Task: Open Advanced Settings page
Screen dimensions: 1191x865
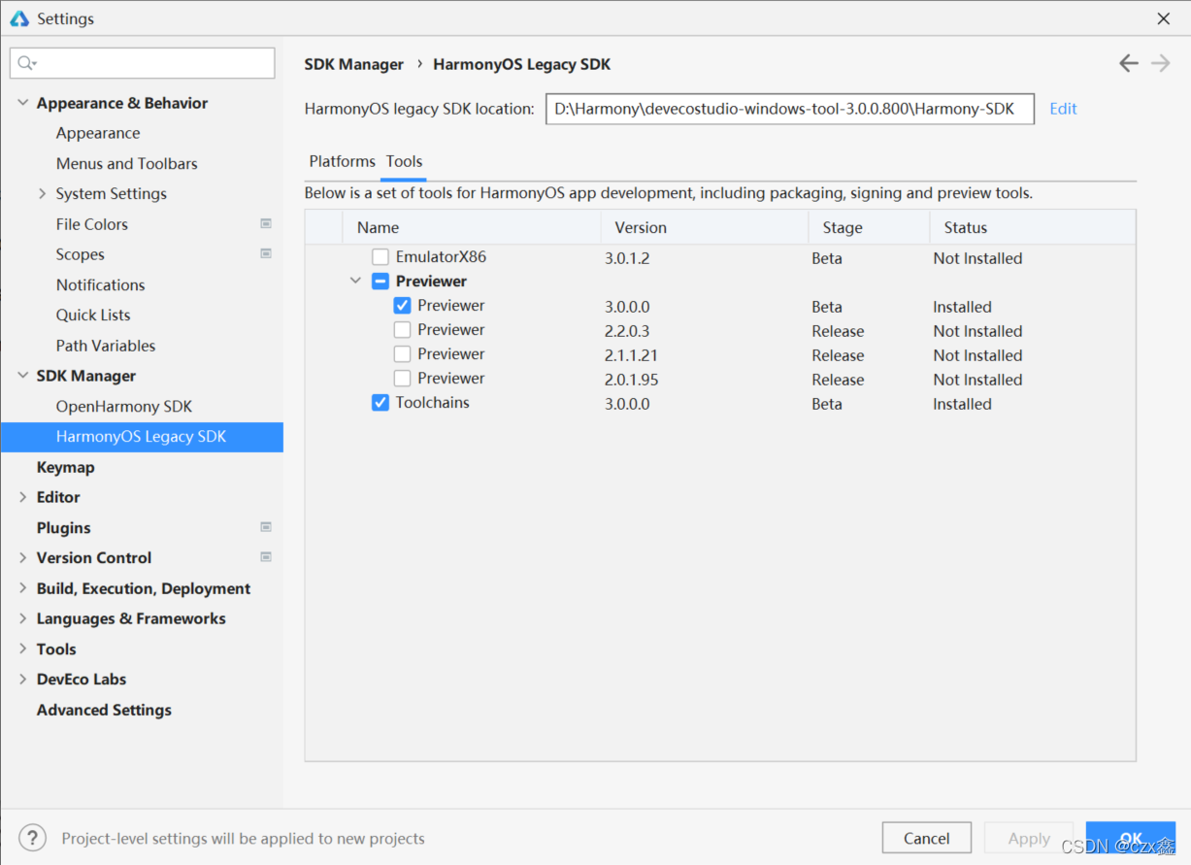Action: point(104,710)
